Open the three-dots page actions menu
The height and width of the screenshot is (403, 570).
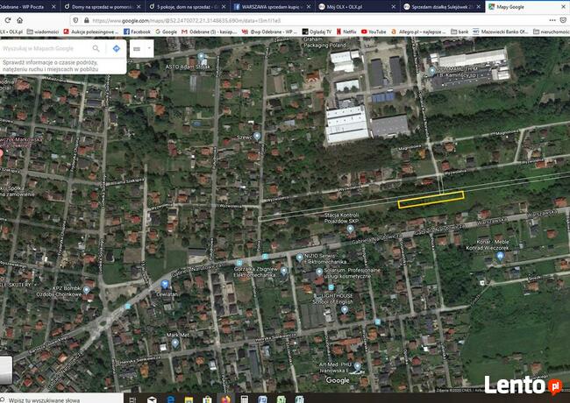pyautogui.click(x=552, y=20)
